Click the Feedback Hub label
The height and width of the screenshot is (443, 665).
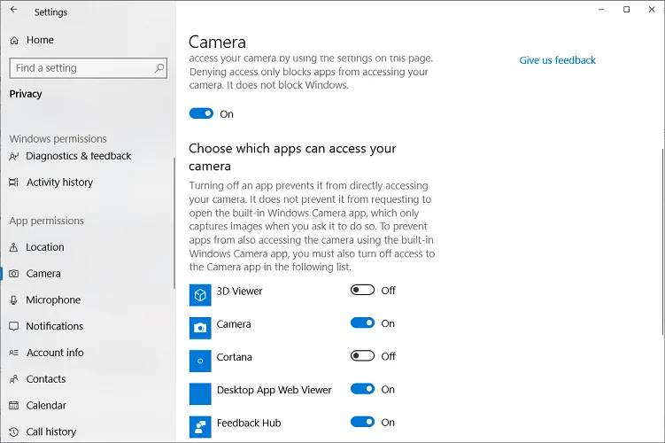tap(249, 423)
